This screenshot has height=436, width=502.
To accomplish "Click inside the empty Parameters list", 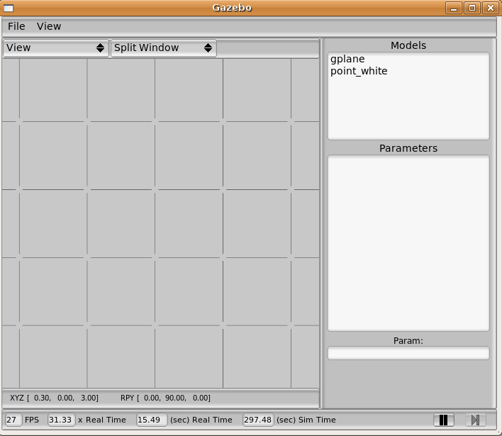I will (x=408, y=242).
